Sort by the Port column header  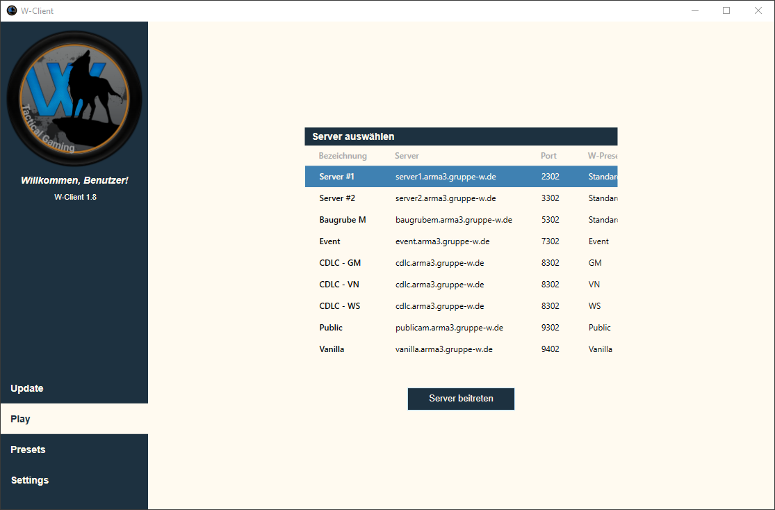[x=548, y=156]
